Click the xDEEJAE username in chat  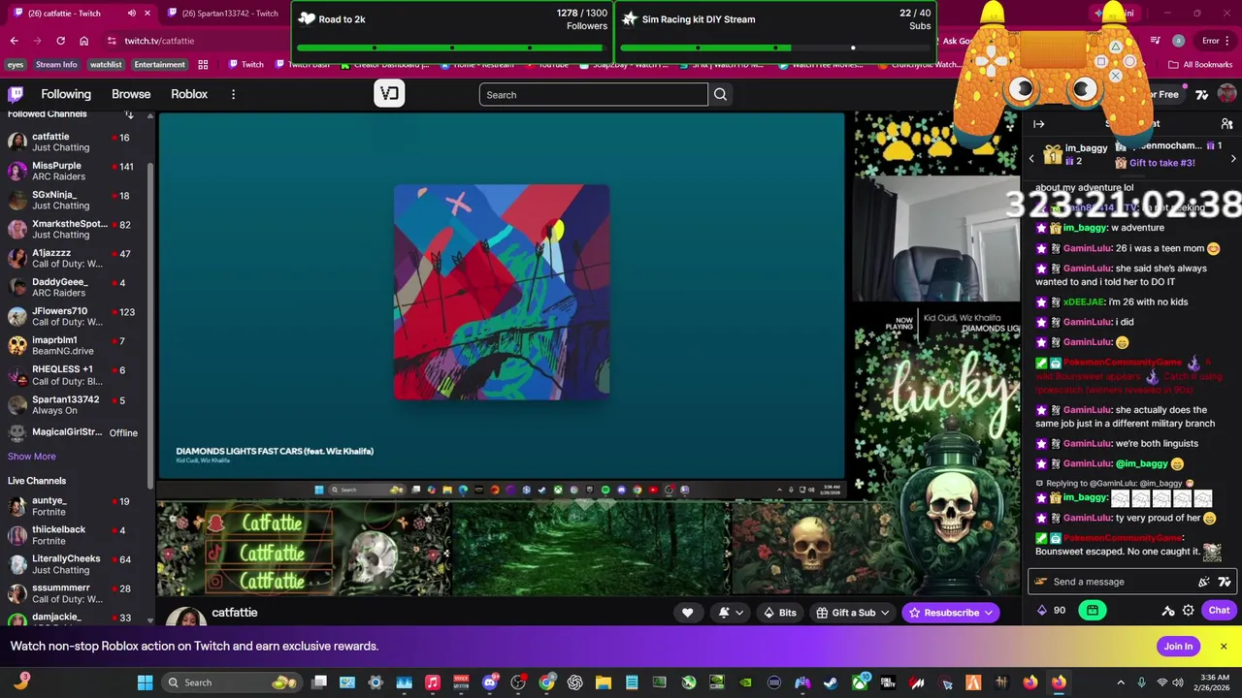click(x=1083, y=301)
